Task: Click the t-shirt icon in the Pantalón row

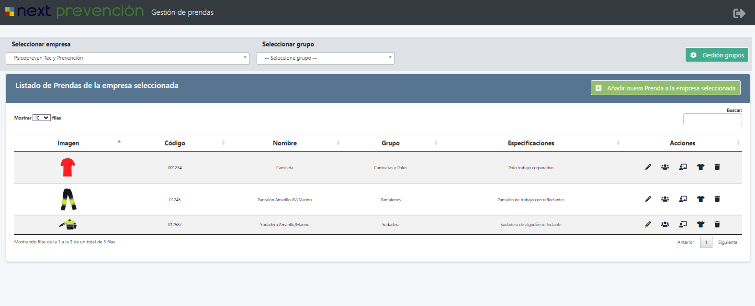Action: click(701, 199)
